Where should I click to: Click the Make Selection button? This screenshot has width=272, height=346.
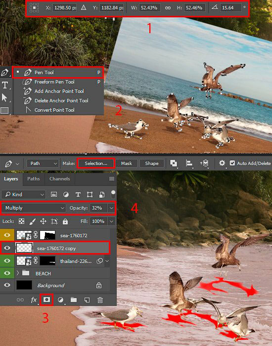[96, 164]
